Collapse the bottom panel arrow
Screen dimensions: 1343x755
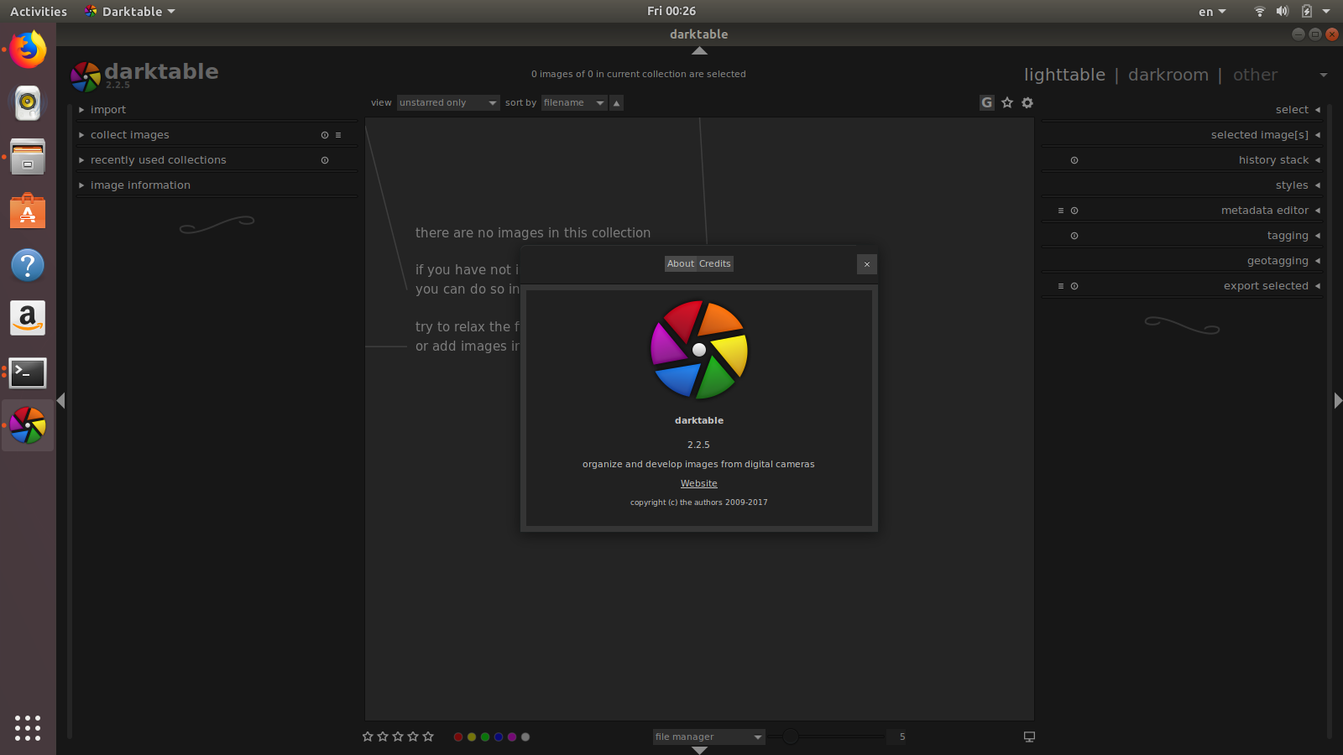[699, 751]
